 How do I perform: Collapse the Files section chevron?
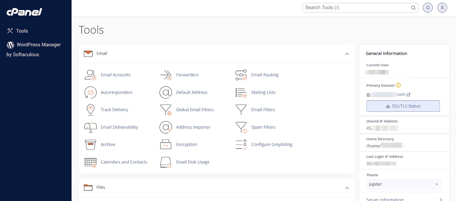click(x=347, y=188)
